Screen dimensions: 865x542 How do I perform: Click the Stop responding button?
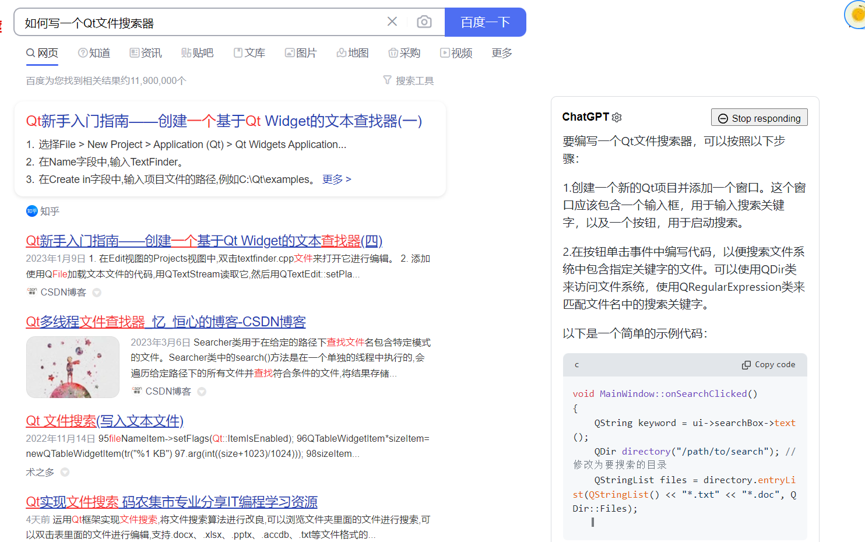click(759, 118)
